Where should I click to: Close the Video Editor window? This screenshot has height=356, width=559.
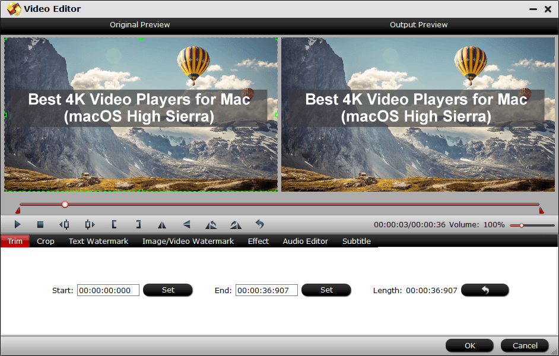(548, 9)
